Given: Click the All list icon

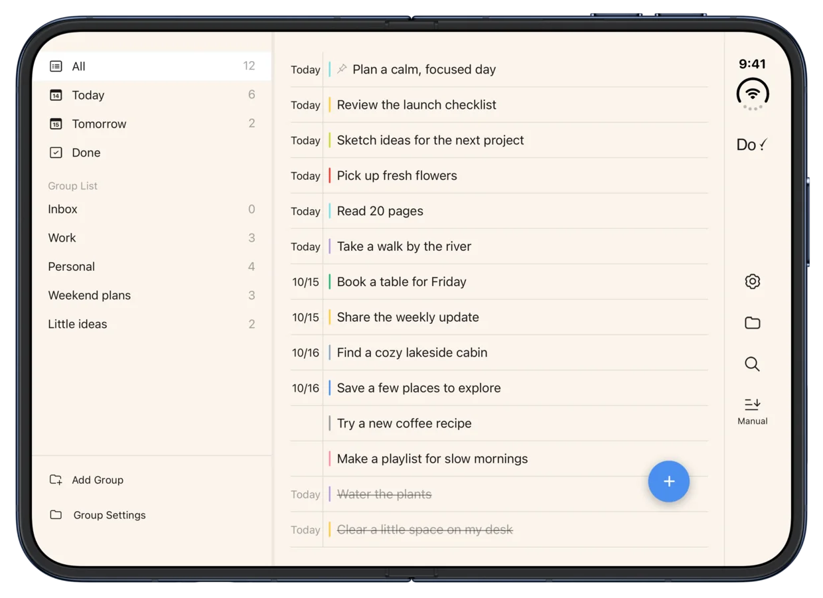Looking at the screenshot, I should 56,66.
